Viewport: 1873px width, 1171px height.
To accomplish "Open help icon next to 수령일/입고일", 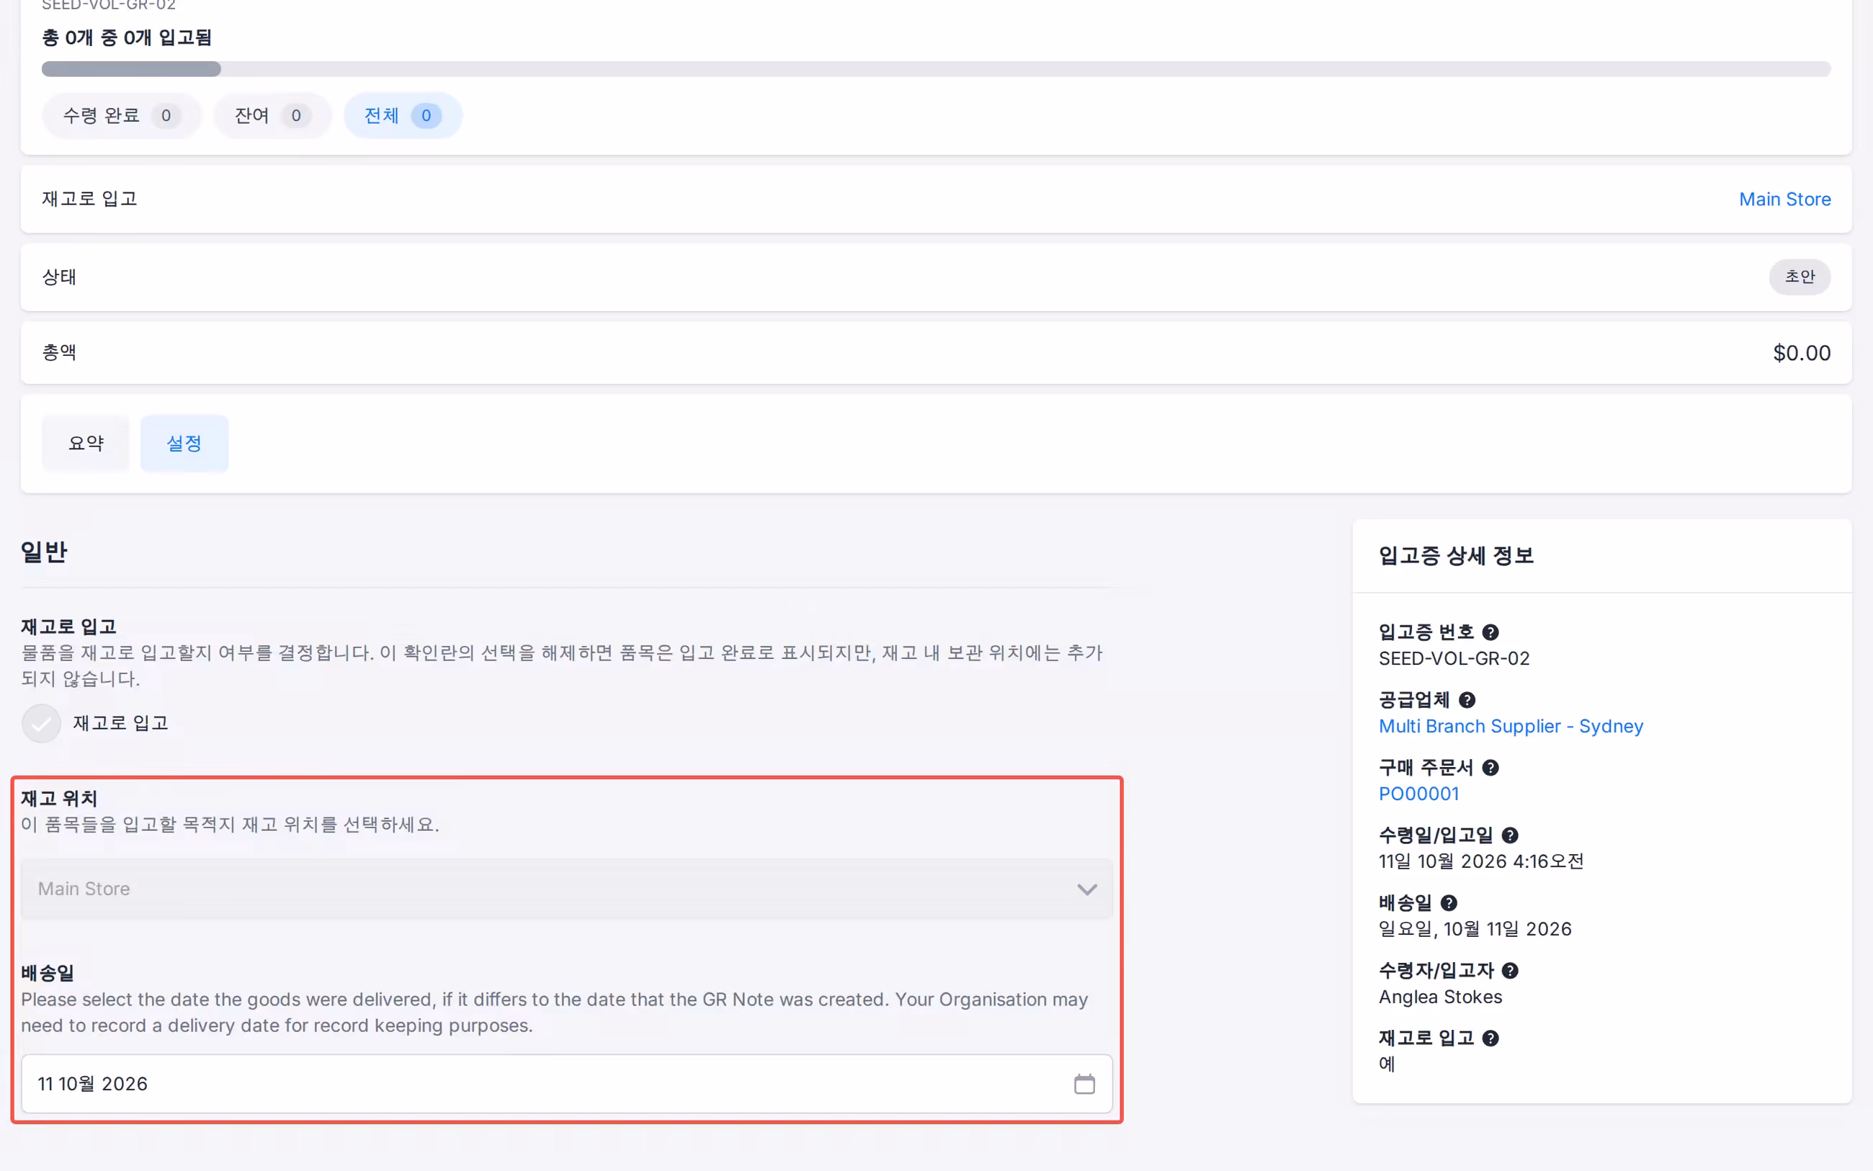I will pyautogui.click(x=1509, y=835).
